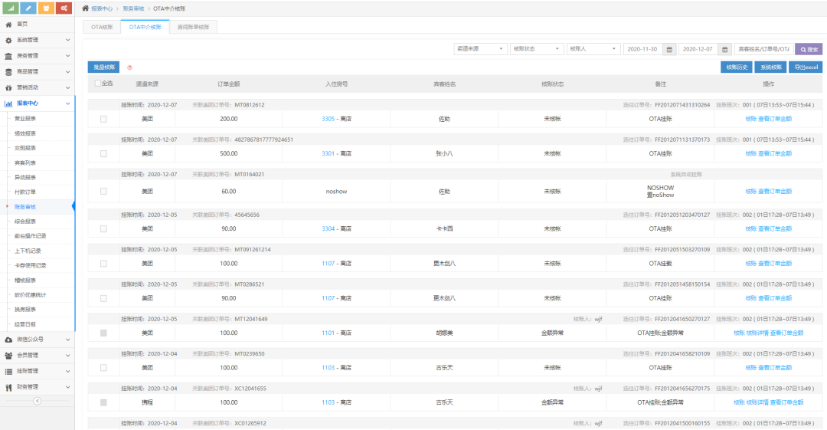Click the 会员管理 people icon

pyautogui.click(x=8, y=356)
